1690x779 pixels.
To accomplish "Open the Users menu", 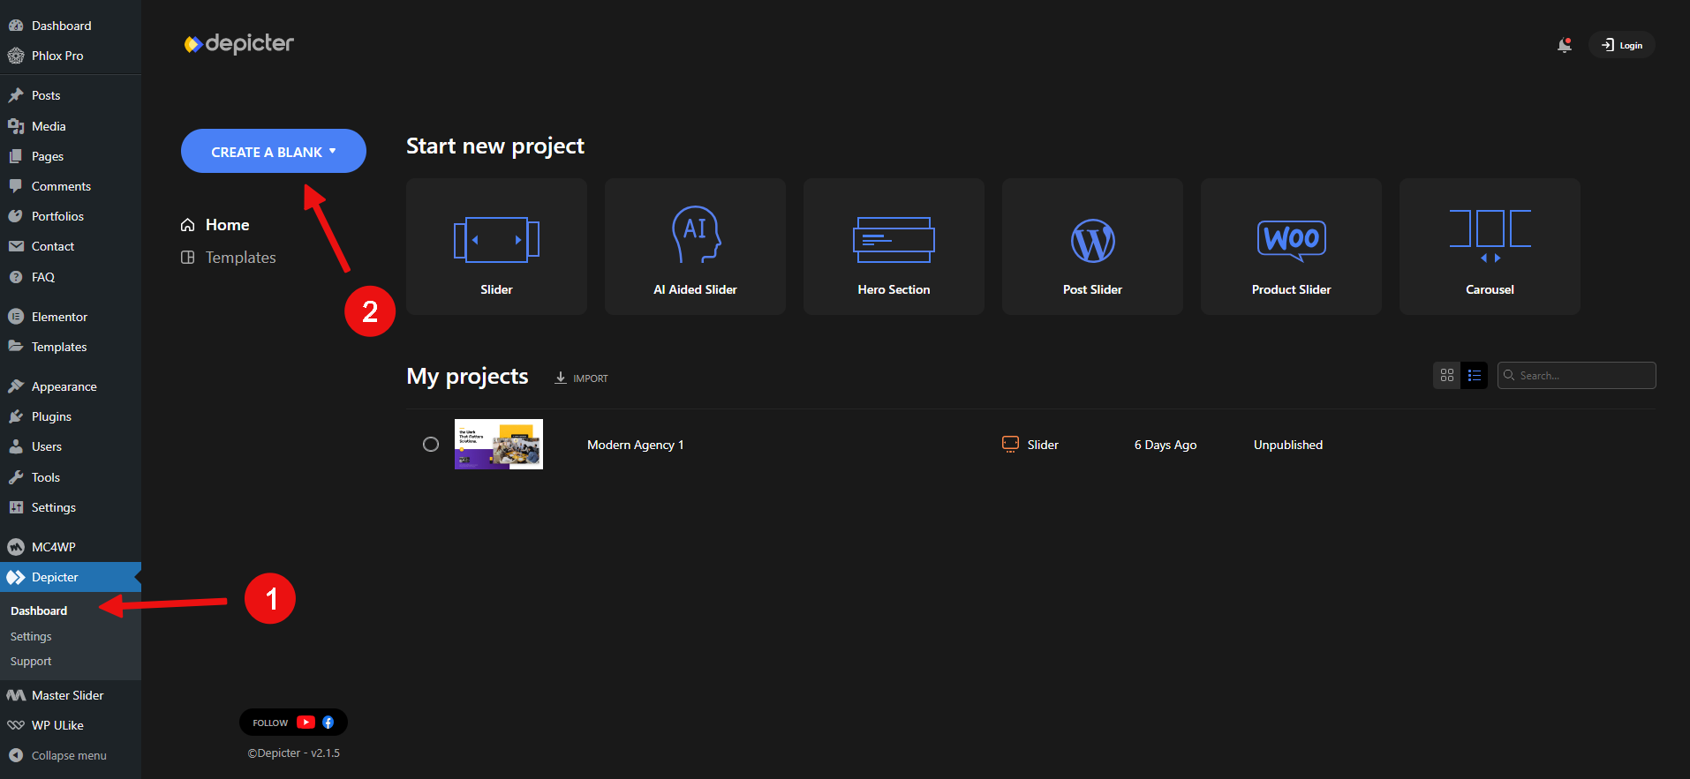I will click(71, 446).
